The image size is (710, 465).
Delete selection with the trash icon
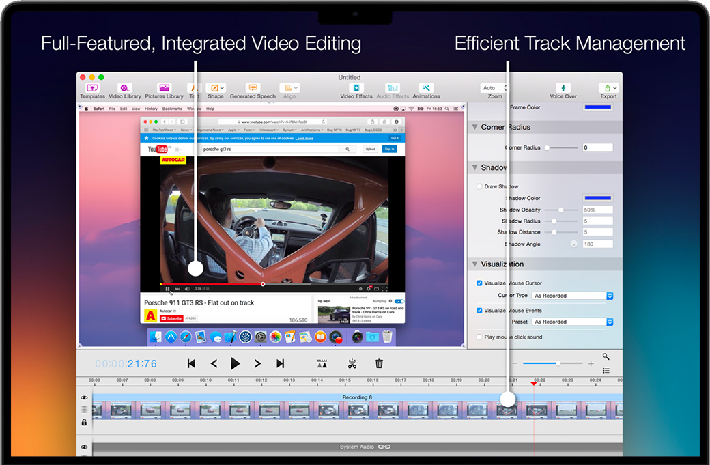tap(380, 364)
